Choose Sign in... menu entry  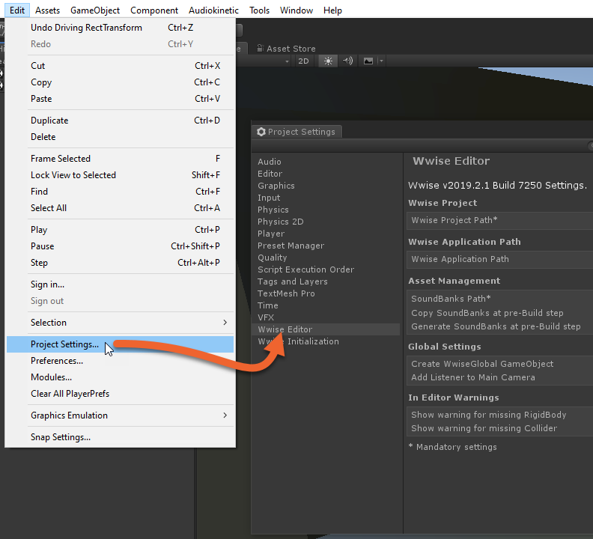coord(121,284)
